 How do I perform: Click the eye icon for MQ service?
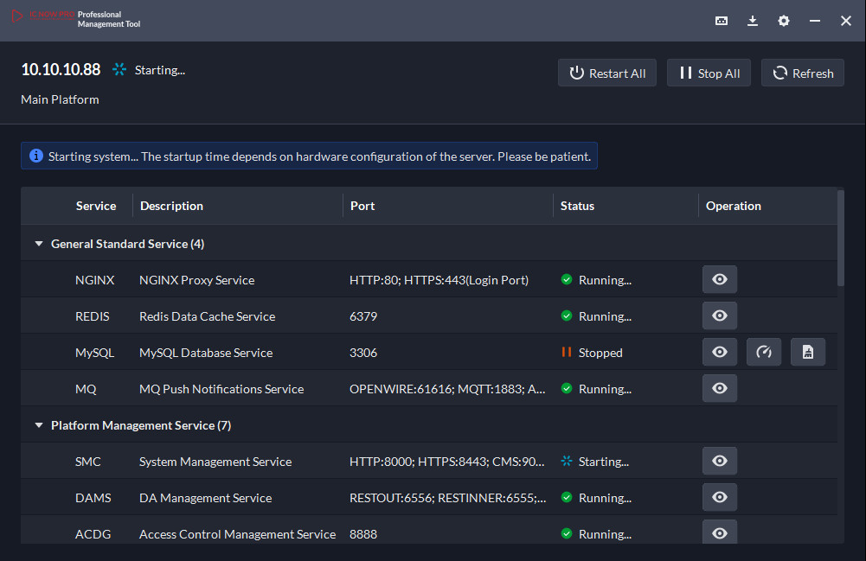[x=719, y=389]
